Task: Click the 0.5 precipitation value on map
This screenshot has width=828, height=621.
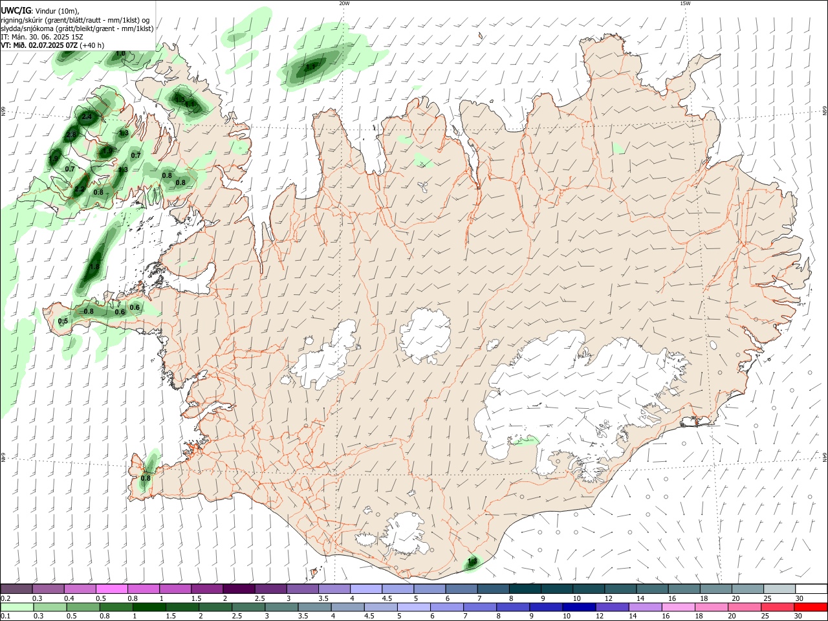Action: click(x=63, y=321)
